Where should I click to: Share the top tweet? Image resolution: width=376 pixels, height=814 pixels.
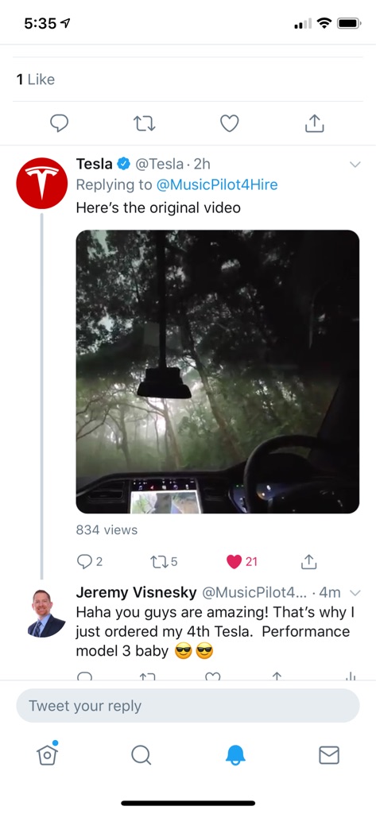(314, 122)
